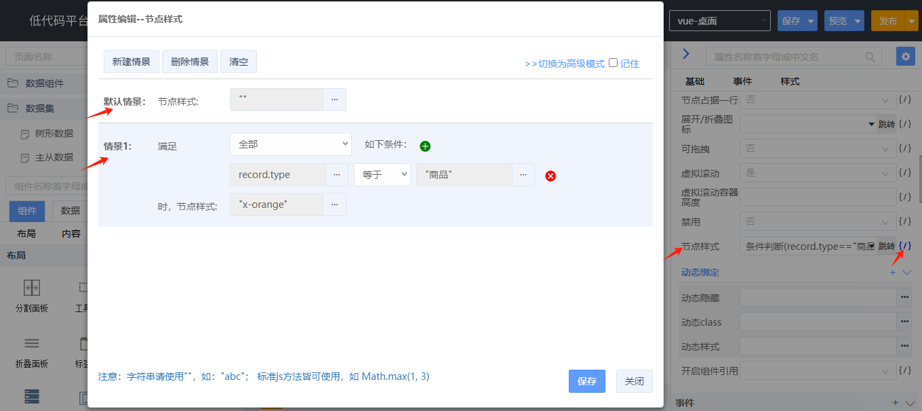The width and height of the screenshot is (922, 411).
Task: Switch to advanced mode via 切换为高级模式 link
Action: (565, 64)
